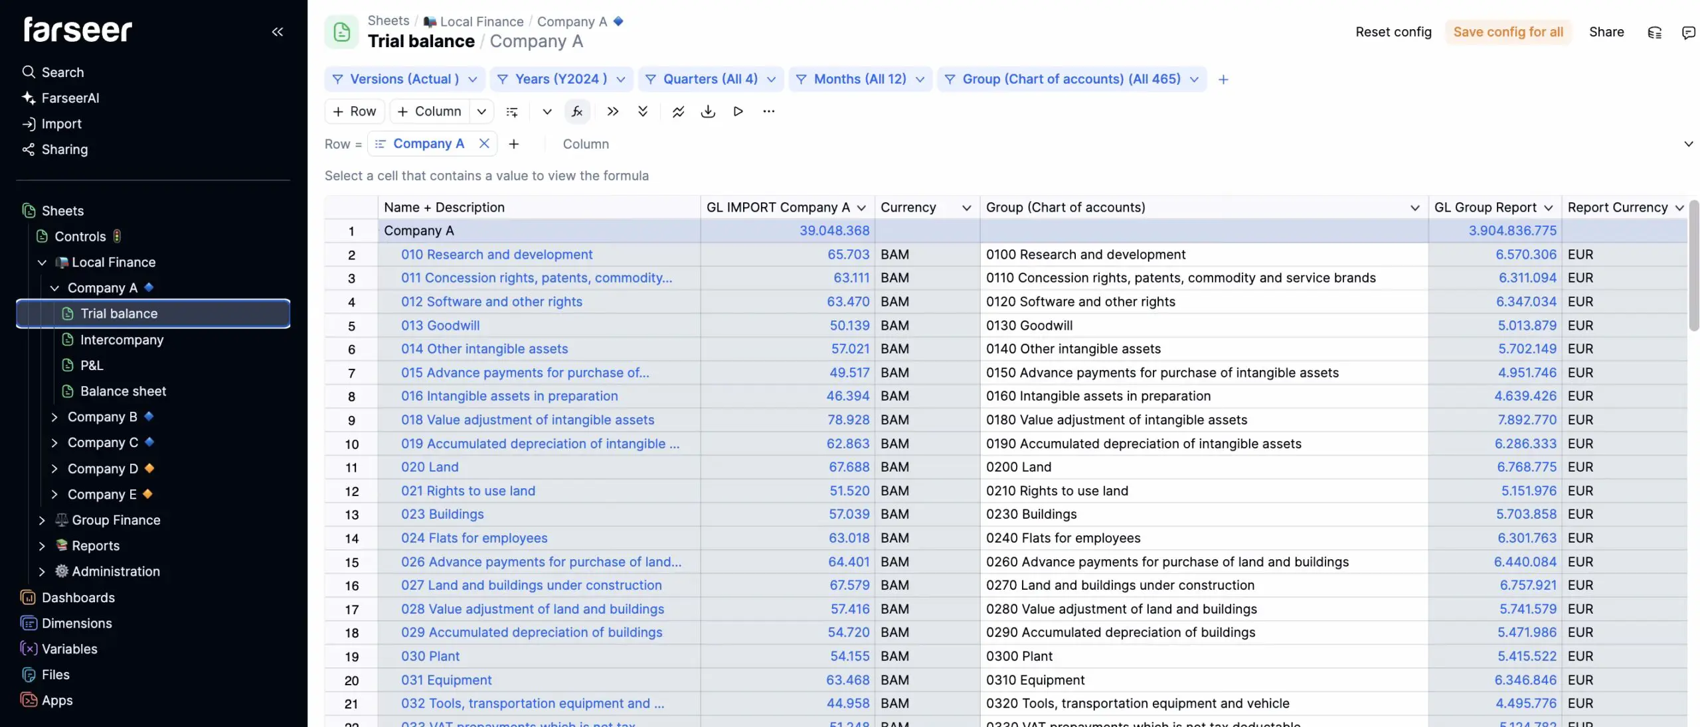Click Save config for all button
1700x727 pixels.
pos(1507,32)
